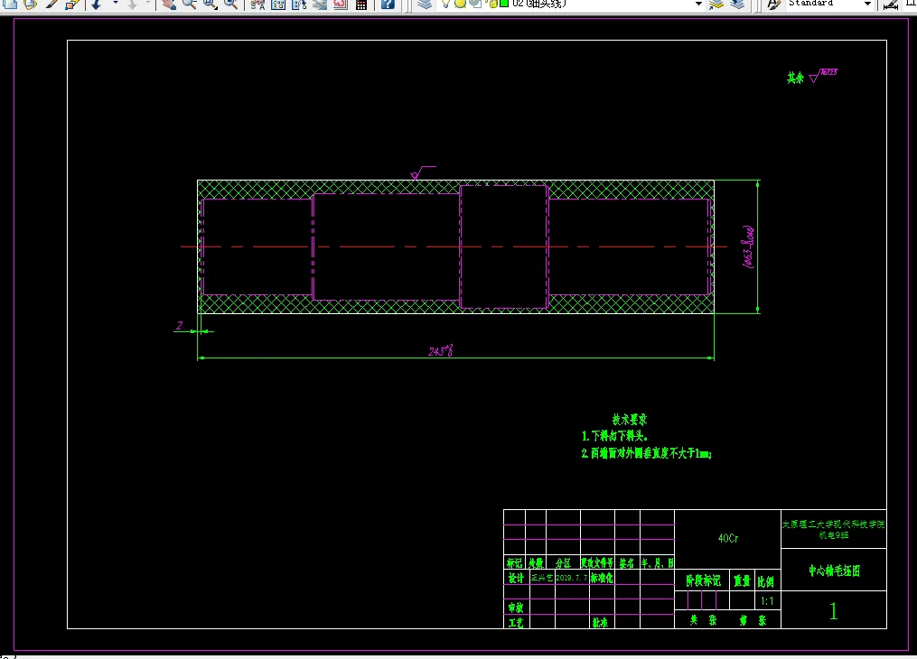917x659 pixels.
Task: Select the dimension value 2 at left end
Action: (x=180, y=325)
